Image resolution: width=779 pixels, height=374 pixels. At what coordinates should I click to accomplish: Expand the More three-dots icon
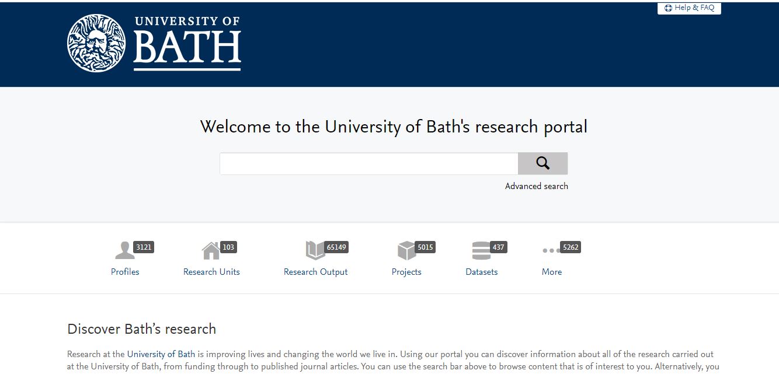pos(551,251)
